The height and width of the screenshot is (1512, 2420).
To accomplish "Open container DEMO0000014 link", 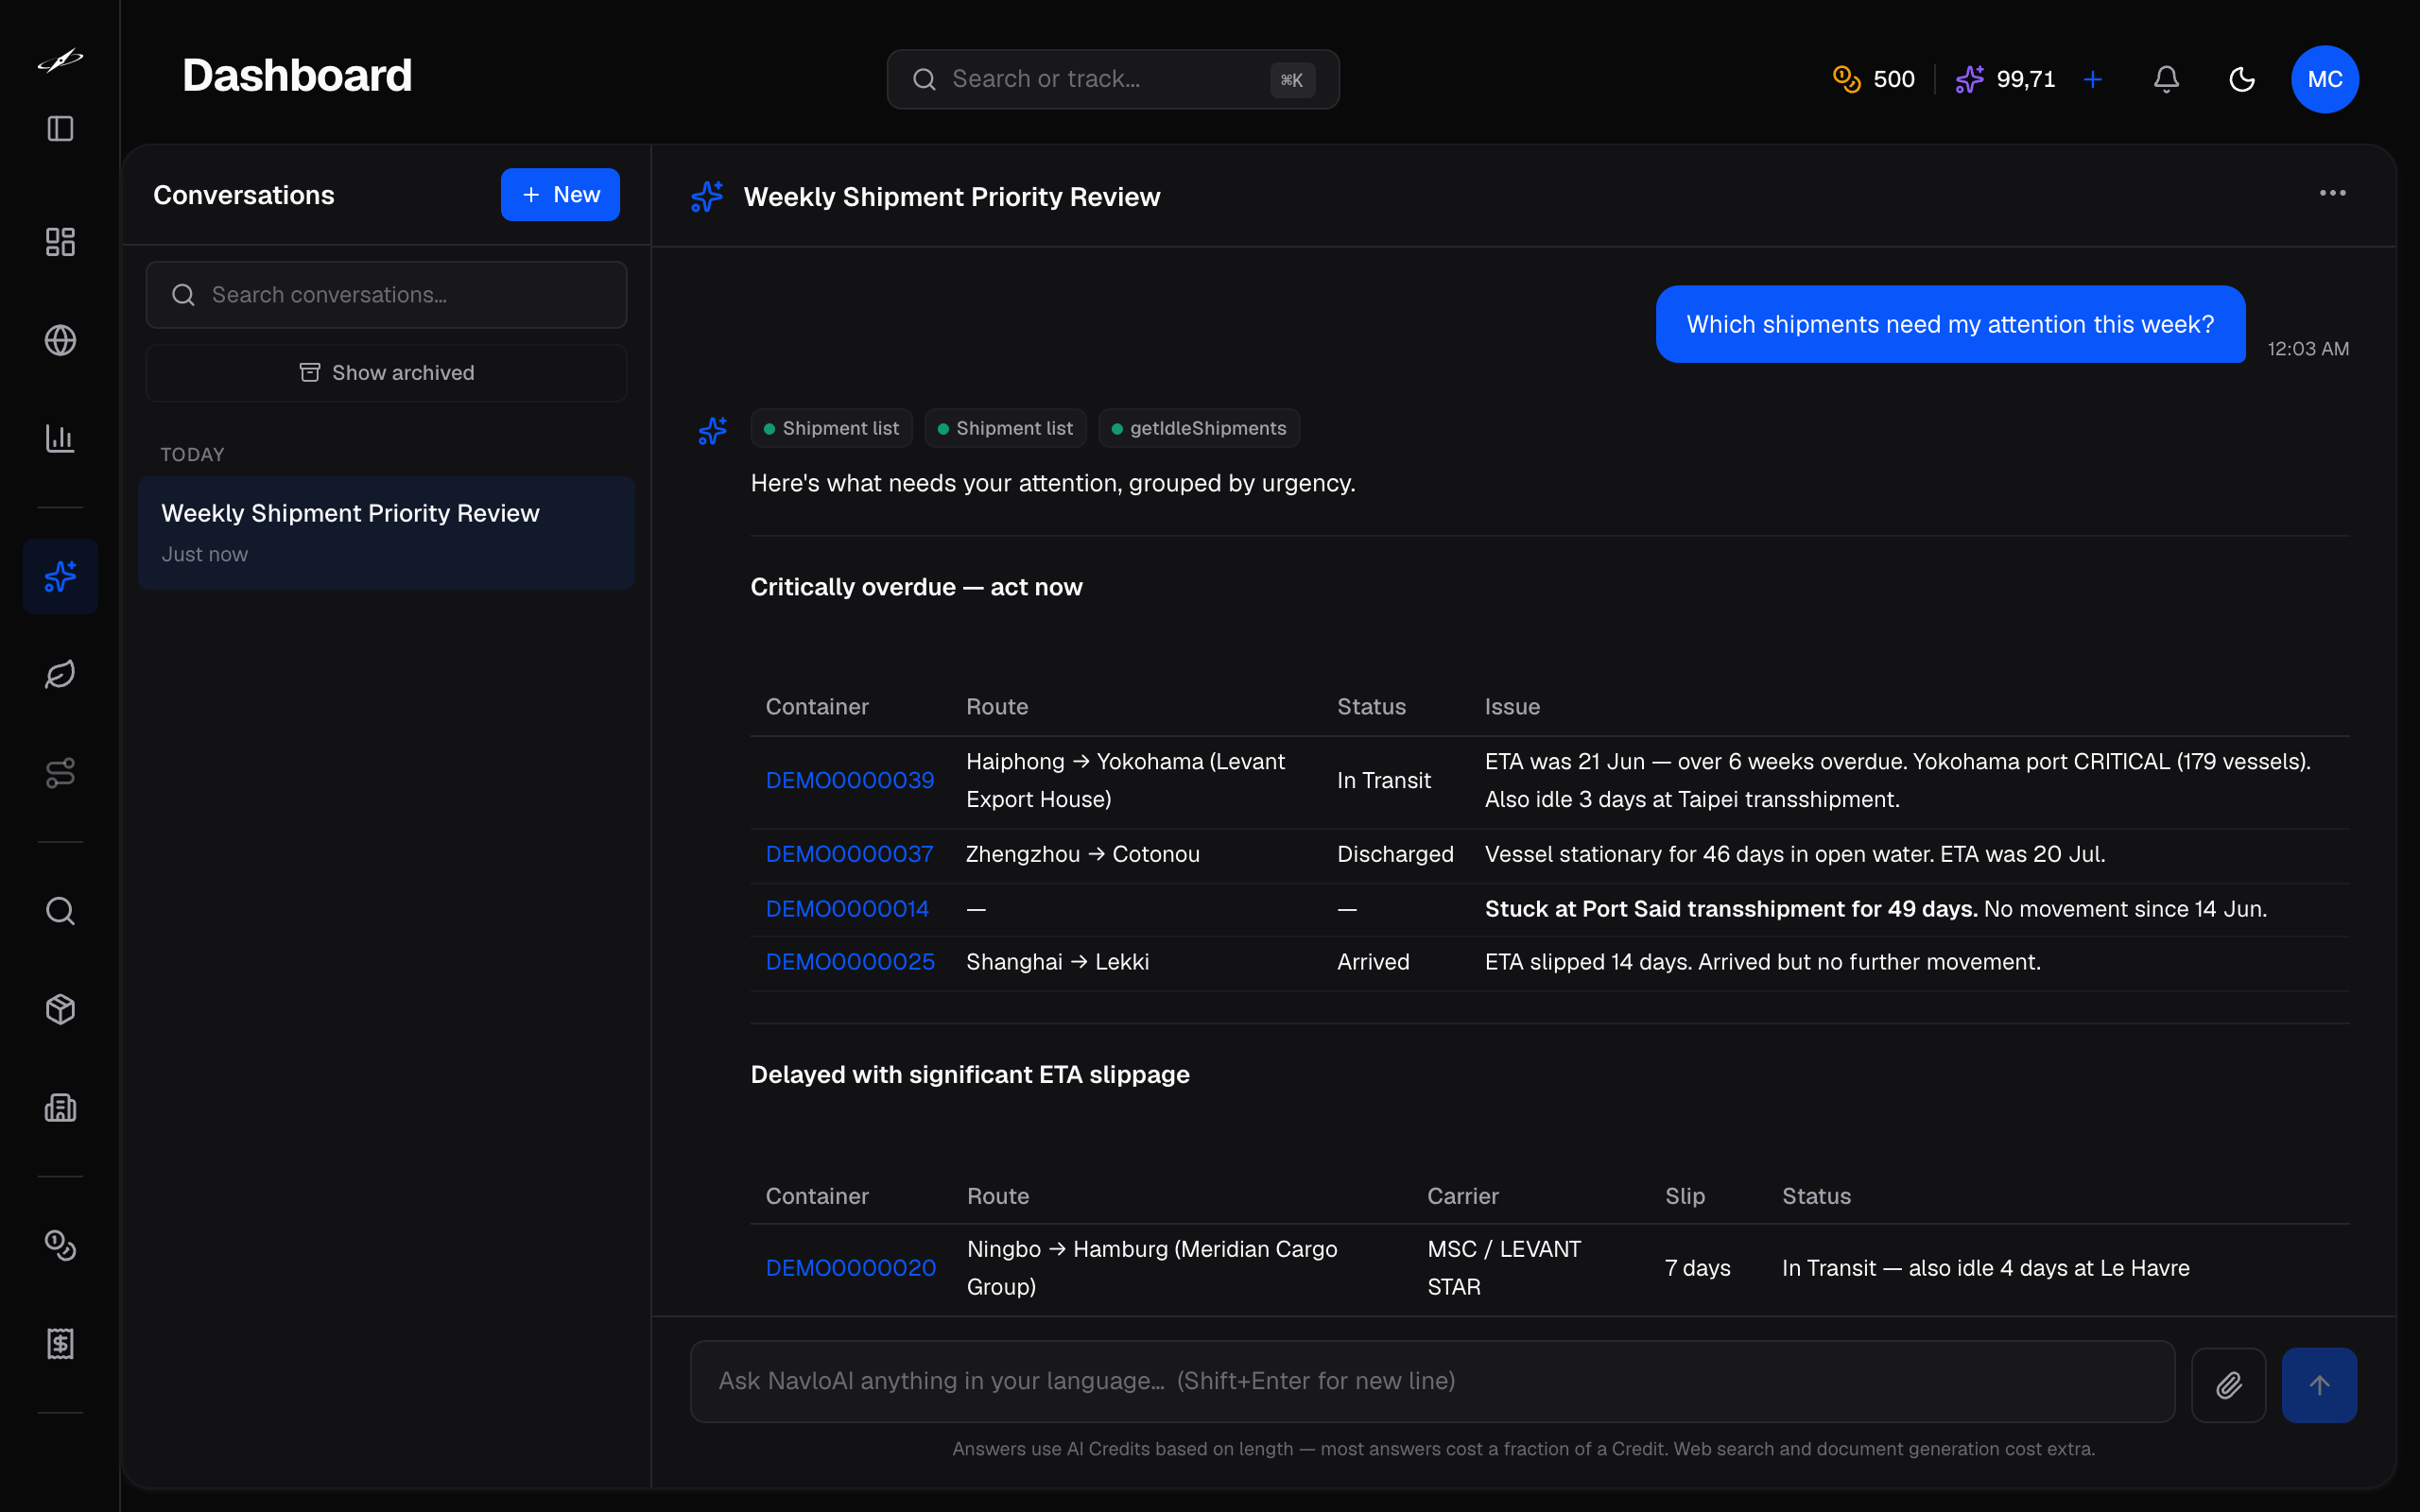I will point(847,909).
